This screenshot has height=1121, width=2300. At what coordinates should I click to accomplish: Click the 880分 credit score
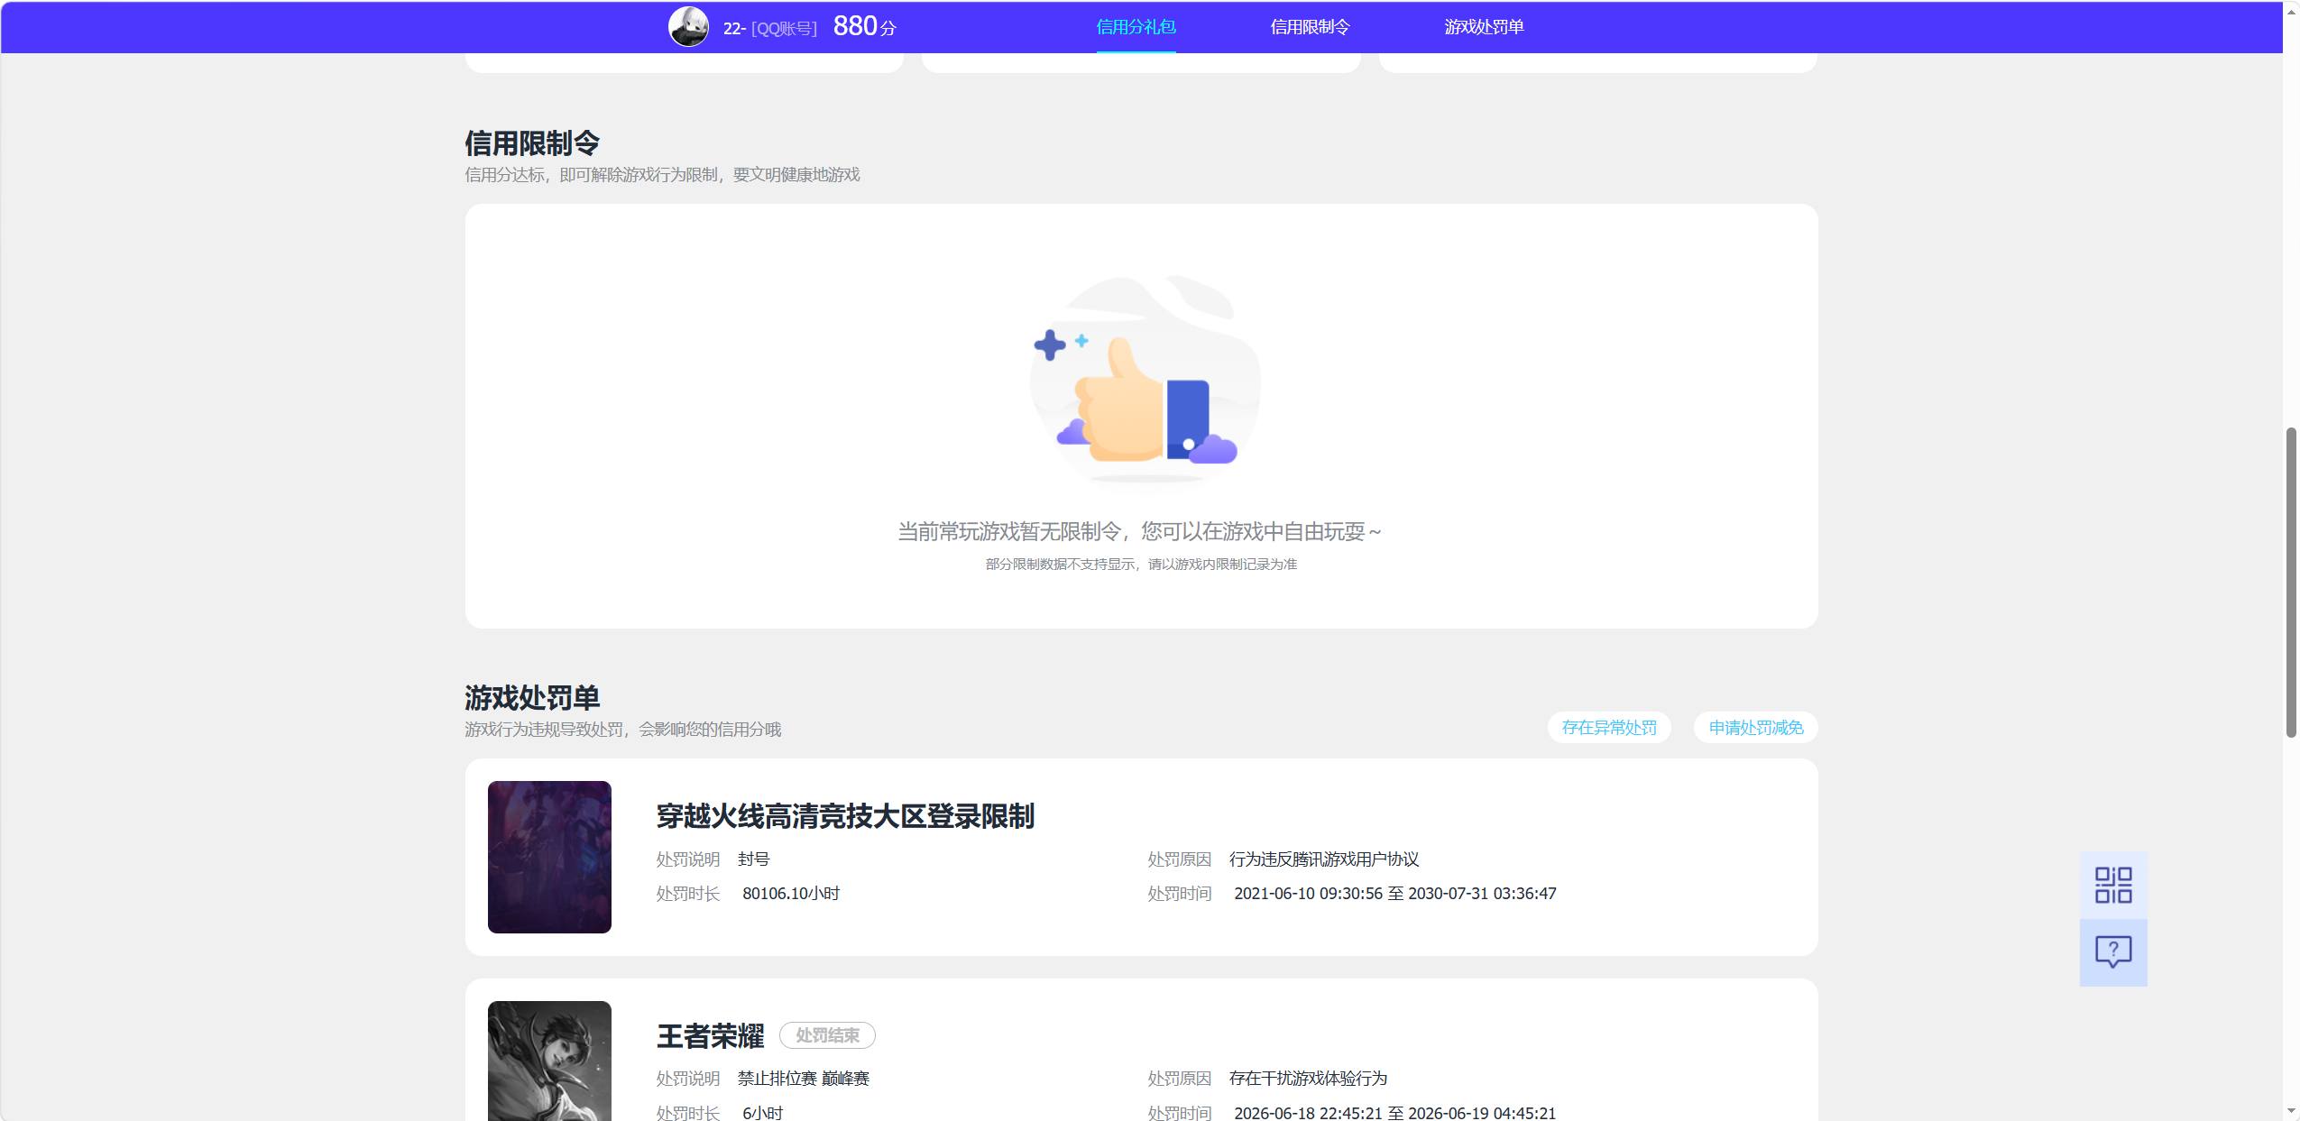pyautogui.click(x=864, y=26)
